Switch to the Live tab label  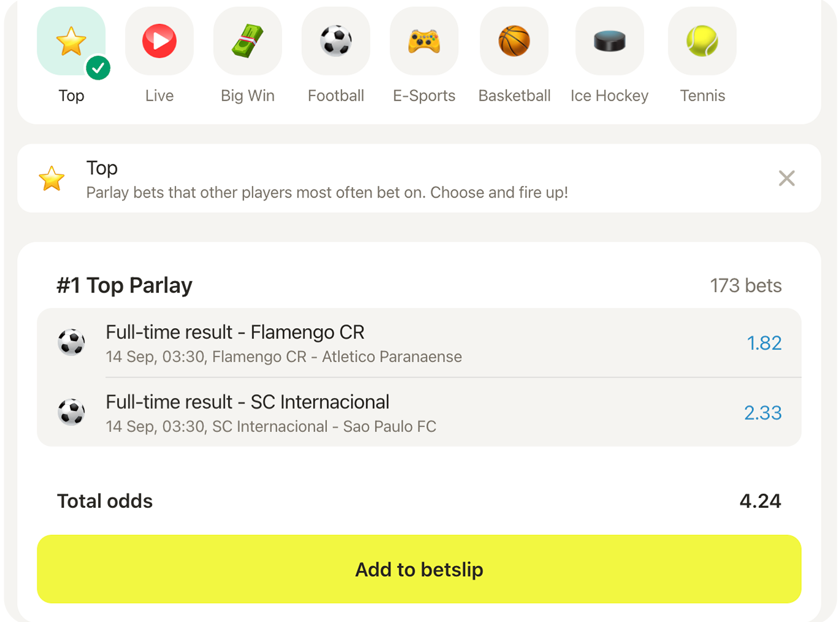160,96
